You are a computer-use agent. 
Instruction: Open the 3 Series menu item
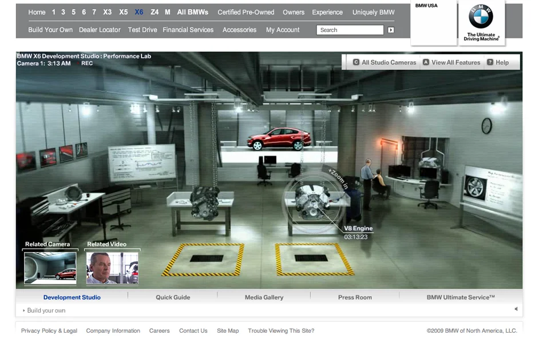click(x=64, y=13)
